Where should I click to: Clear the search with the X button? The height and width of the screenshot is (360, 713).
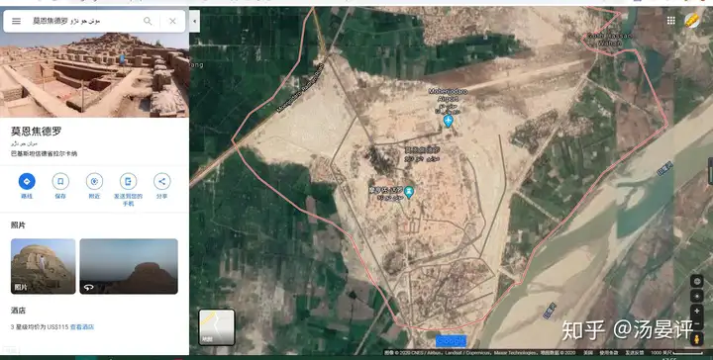click(172, 21)
